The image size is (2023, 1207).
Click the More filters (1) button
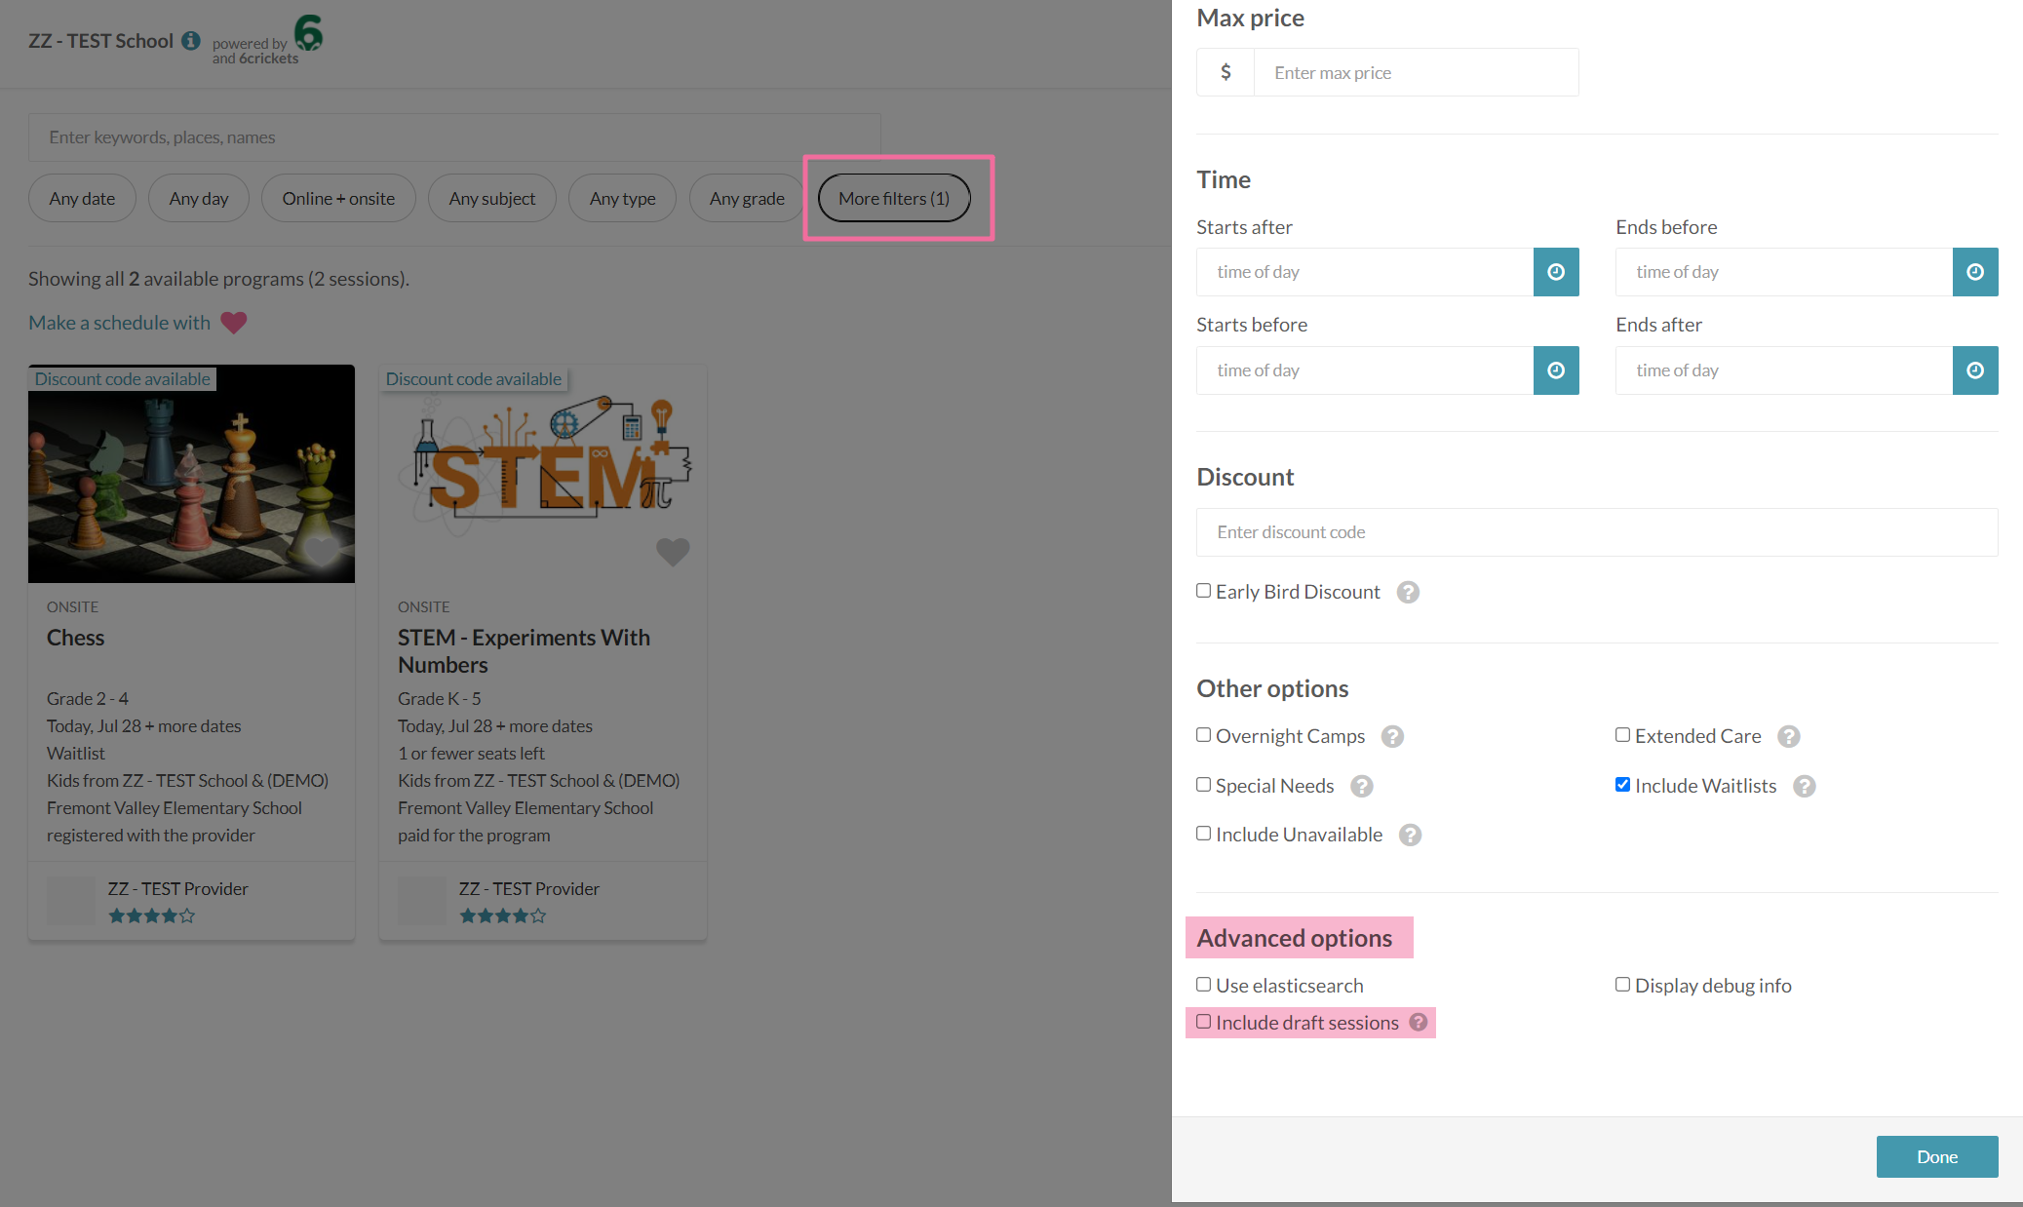click(893, 198)
